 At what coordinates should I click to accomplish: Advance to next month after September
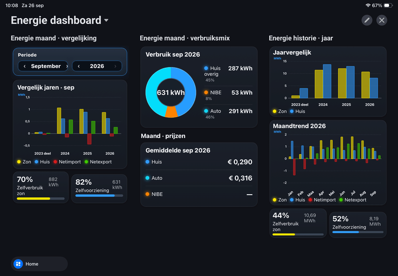point(67,66)
